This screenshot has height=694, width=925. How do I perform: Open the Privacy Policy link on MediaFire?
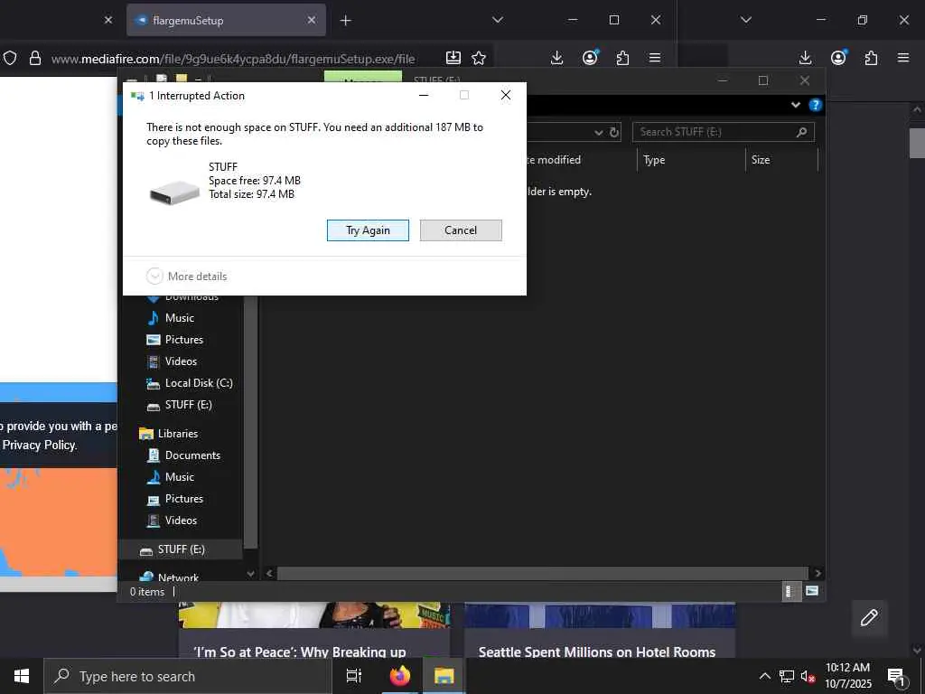click(x=39, y=445)
